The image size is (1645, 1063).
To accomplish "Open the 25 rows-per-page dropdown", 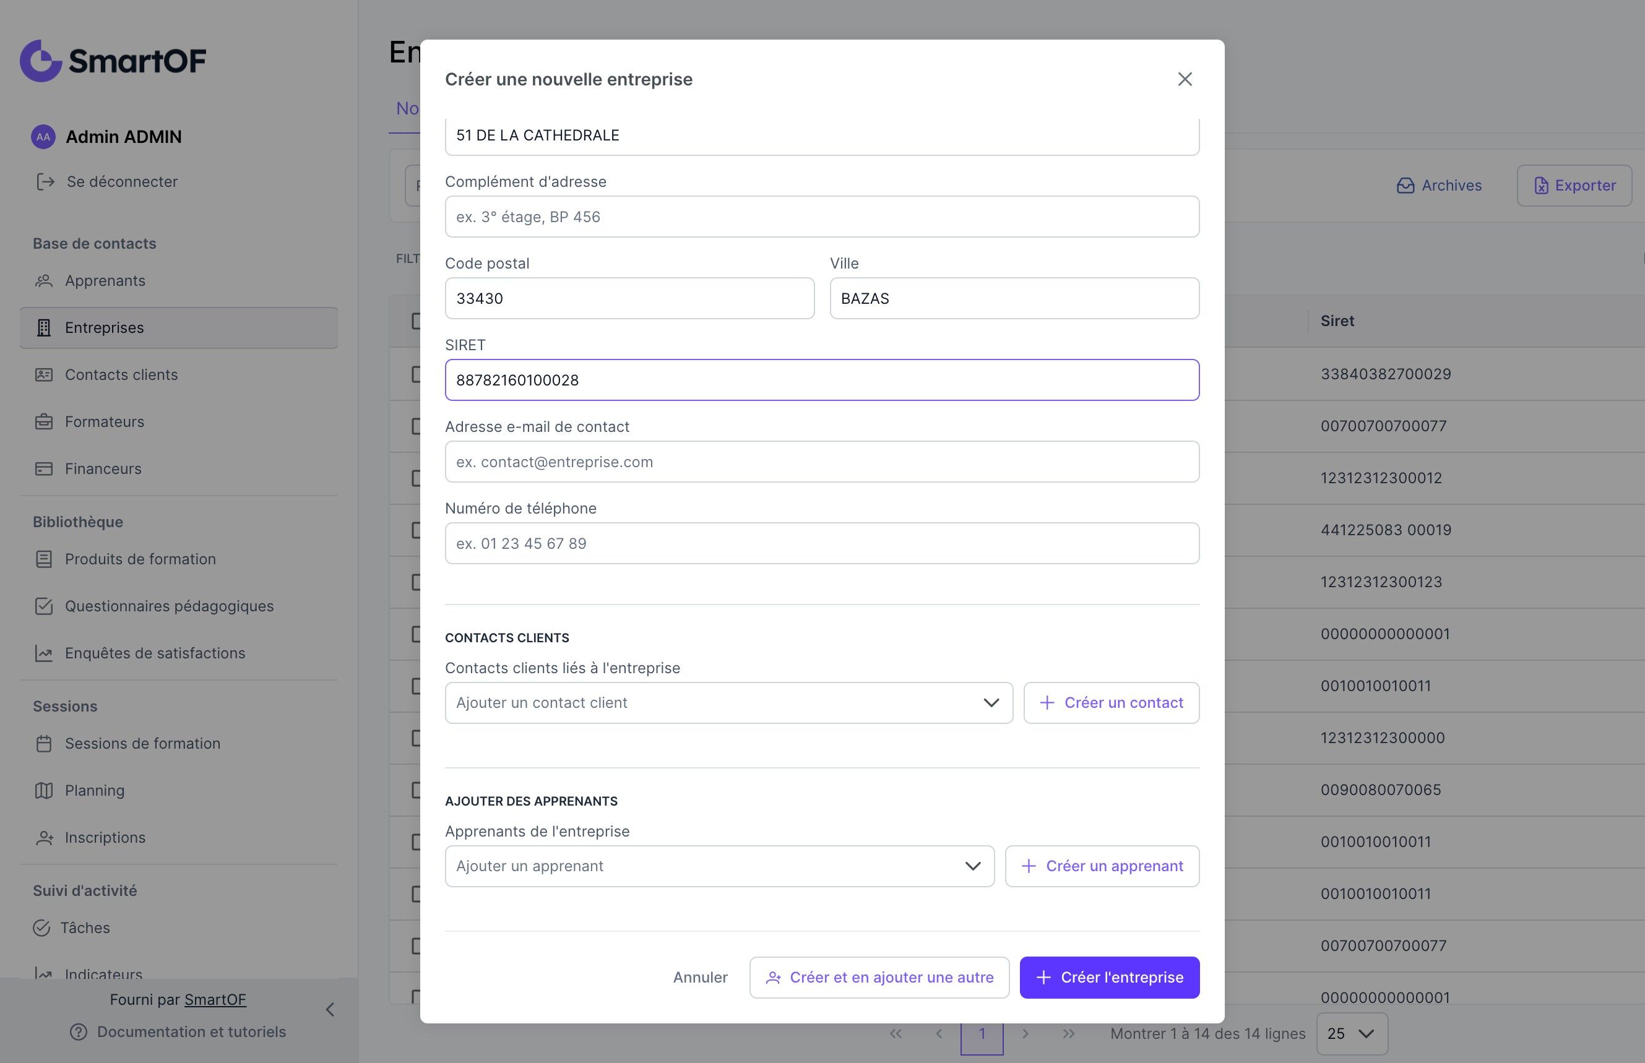I will pos(1351,1033).
